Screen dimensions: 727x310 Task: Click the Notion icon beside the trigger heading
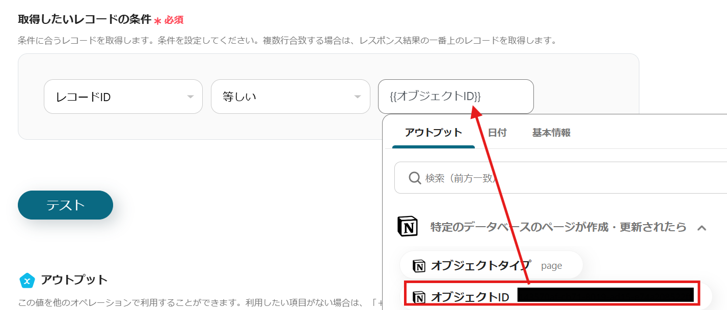(407, 227)
